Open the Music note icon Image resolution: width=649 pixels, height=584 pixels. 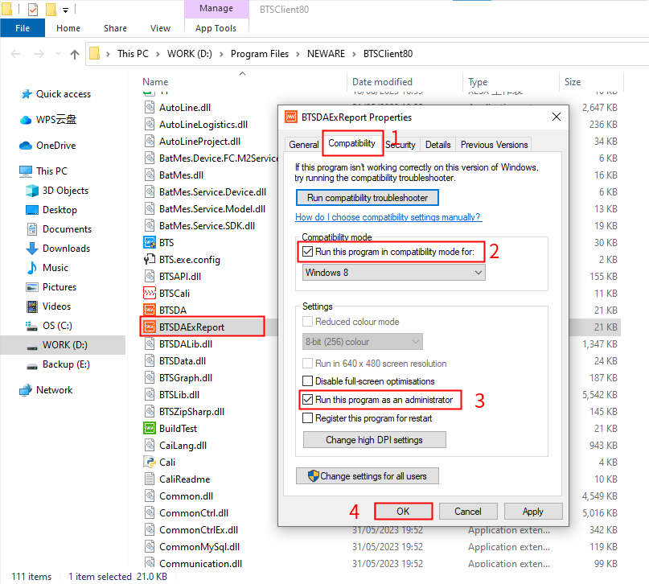coord(32,267)
